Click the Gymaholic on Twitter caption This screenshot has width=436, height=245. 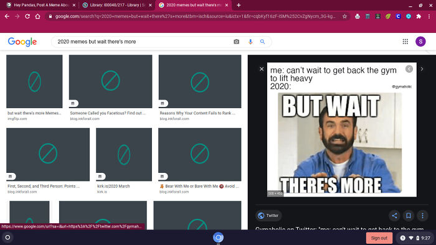pos(339,228)
